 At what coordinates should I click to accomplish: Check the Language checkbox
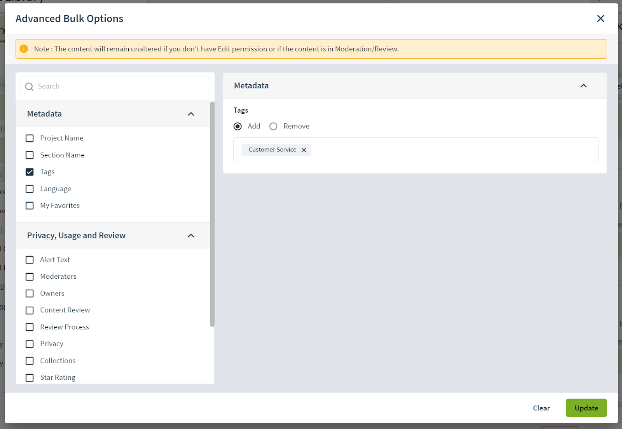tap(30, 189)
